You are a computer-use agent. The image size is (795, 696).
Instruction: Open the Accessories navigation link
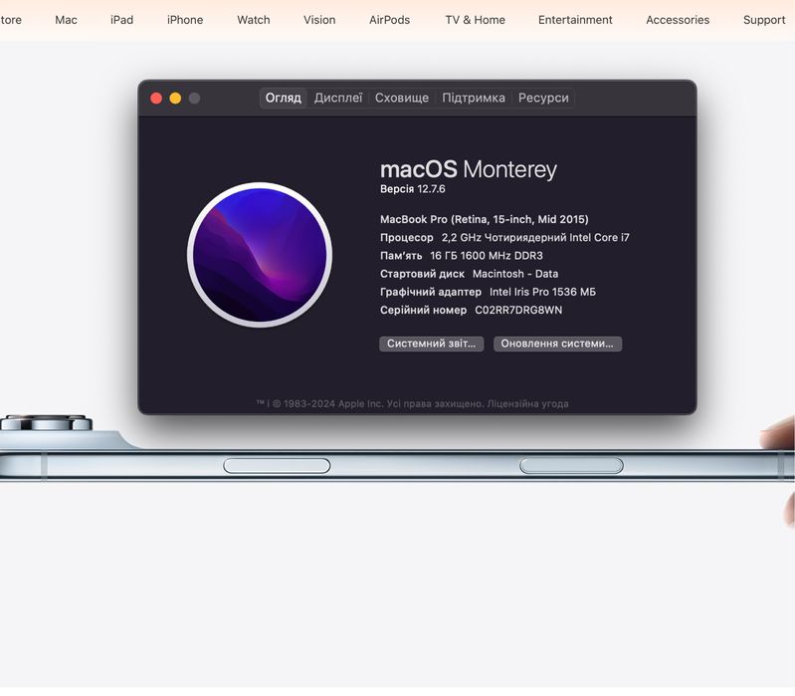(x=678, y=20)
